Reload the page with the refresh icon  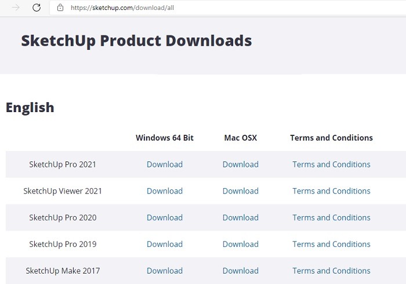pyautogui.click(x=37, y=8)
